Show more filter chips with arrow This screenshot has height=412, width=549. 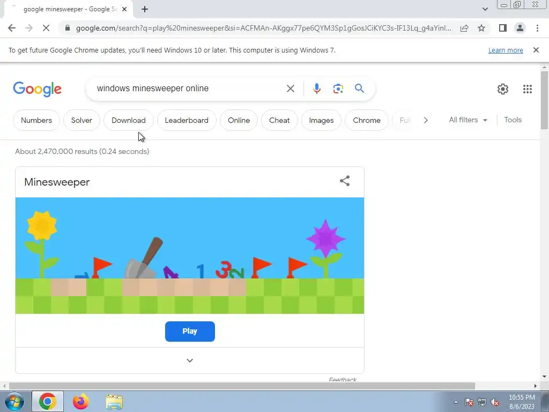coord(425,120)
